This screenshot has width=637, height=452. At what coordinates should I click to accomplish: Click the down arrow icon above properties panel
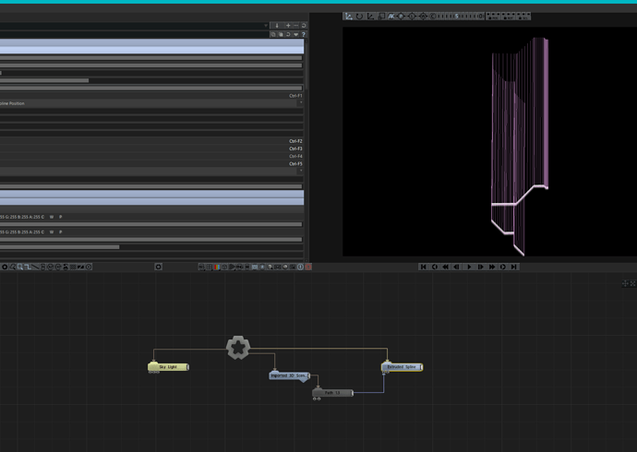point(277,25)
